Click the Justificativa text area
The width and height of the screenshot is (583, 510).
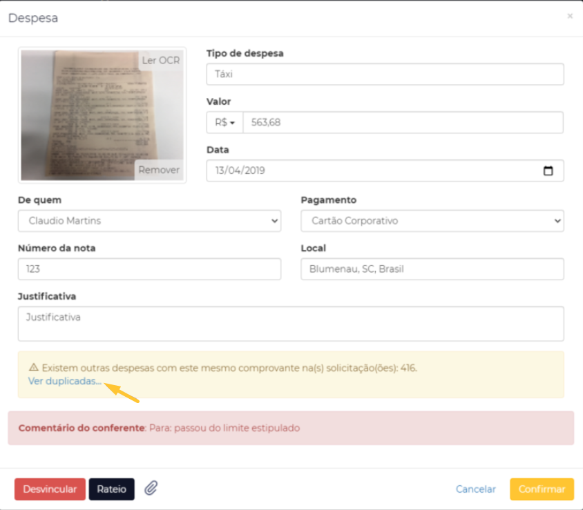[x=291, y=324]
